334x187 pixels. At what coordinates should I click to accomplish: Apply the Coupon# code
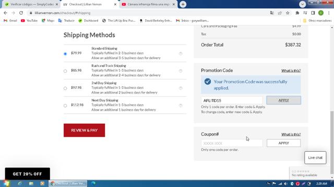[x=283, y=143]
